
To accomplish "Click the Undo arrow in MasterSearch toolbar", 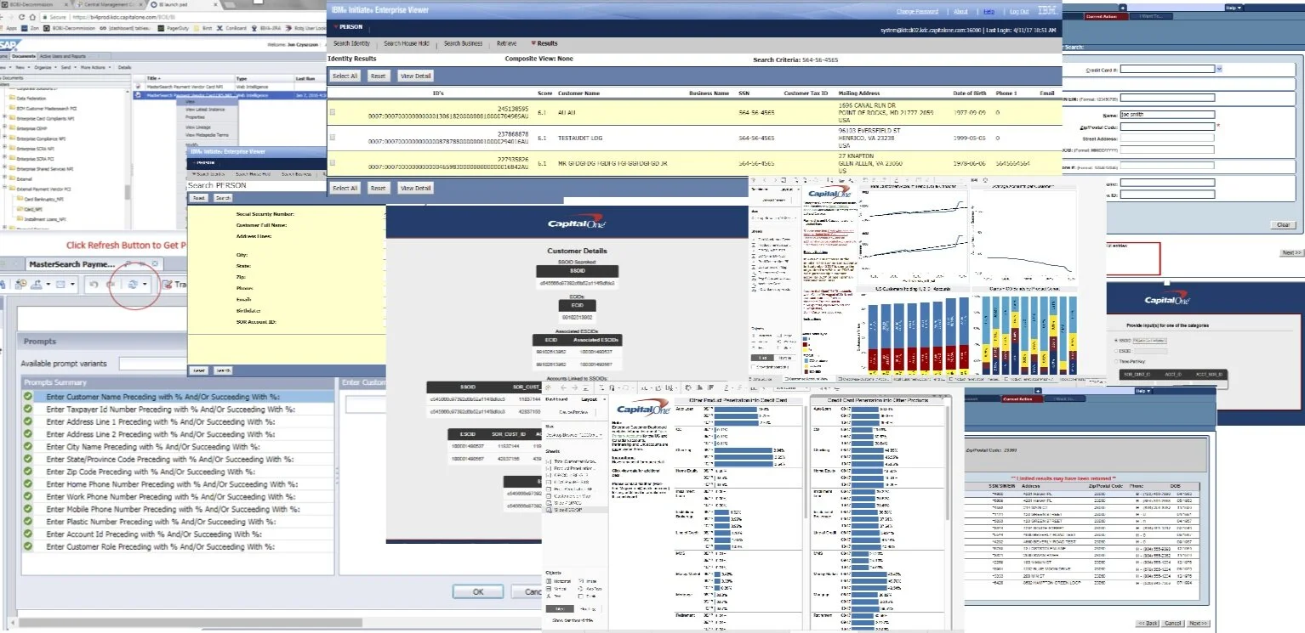I will tap(94, 285).
